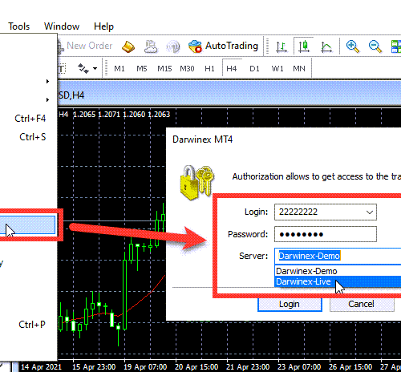Switch to line chart view
This screenshot has width=401, height=372.
click(x=326, y=46)
